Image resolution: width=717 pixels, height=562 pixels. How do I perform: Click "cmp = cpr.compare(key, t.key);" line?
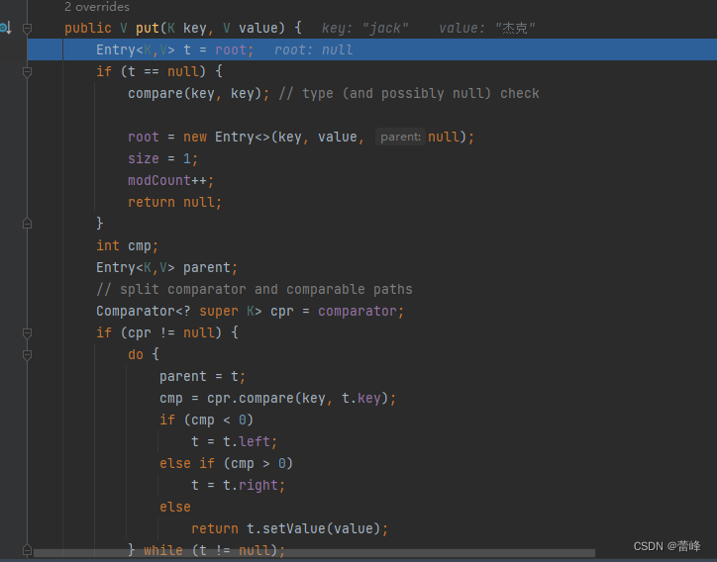click(x=277, y=399)
